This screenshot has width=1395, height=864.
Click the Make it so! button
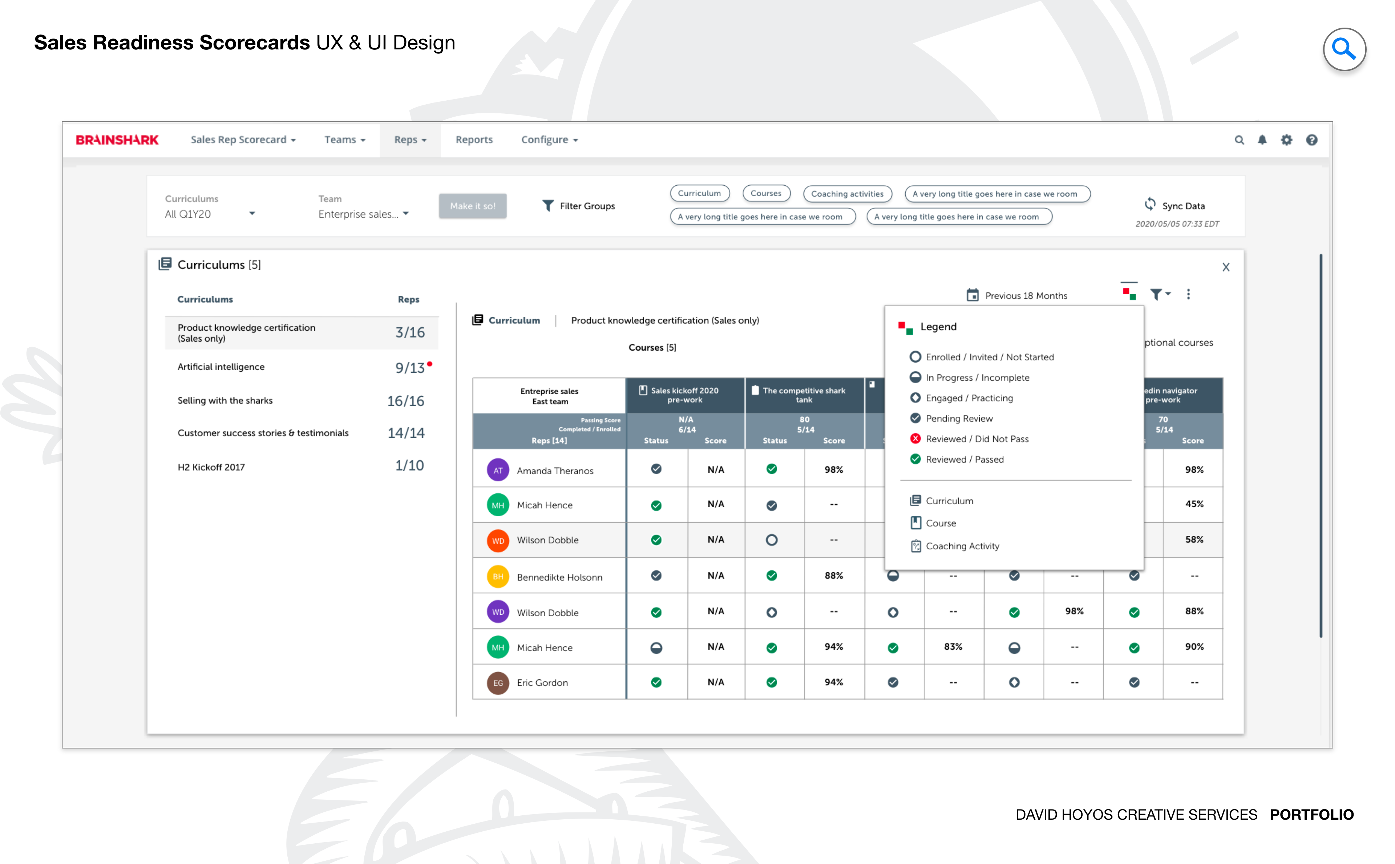pyautogui.click(x=472, y=206)
